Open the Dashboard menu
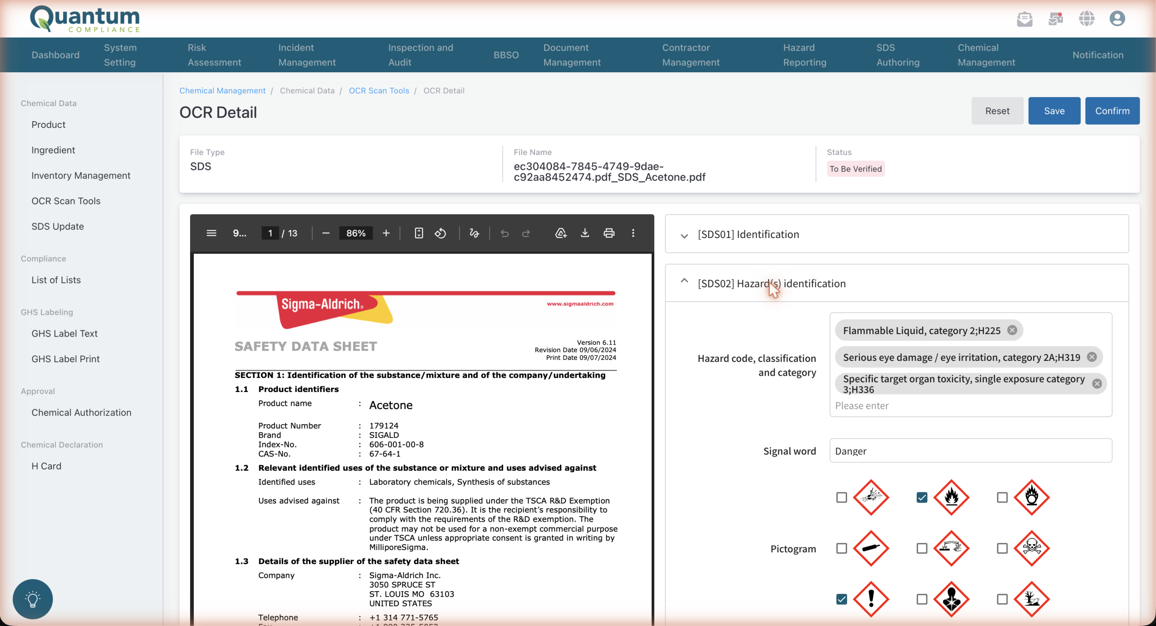This screenshot has height=626, width=1156. 56,55
